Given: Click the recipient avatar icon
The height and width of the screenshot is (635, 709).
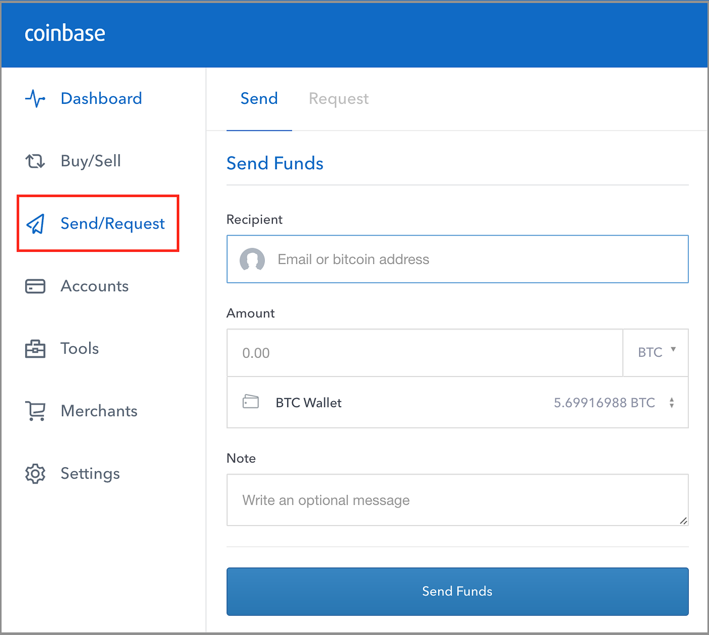Looking at the screenshot, I should (252, 259).
